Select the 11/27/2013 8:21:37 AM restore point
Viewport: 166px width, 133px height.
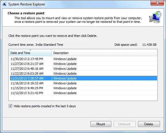[x=83, y=64]
